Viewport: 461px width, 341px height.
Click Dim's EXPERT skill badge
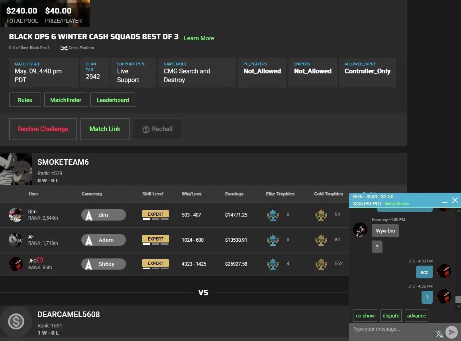coord(155,214)
